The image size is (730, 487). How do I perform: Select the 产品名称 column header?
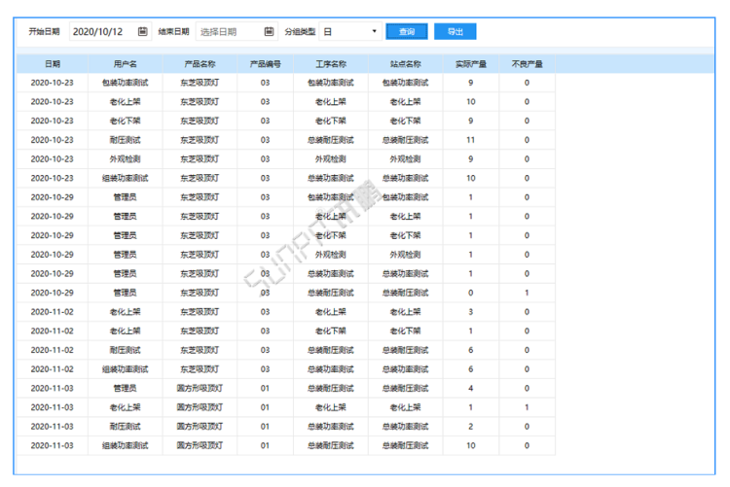point(199,63)
